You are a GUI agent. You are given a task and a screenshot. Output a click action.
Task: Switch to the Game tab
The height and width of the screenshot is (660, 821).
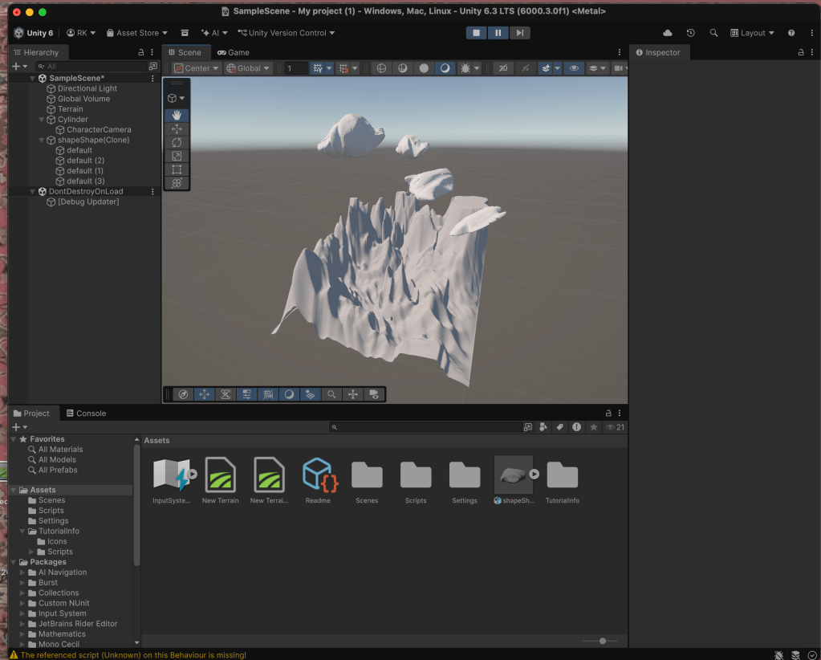click(234, 52)
